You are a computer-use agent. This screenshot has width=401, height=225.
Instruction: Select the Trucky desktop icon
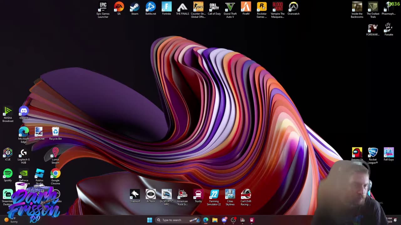(198, 196)
